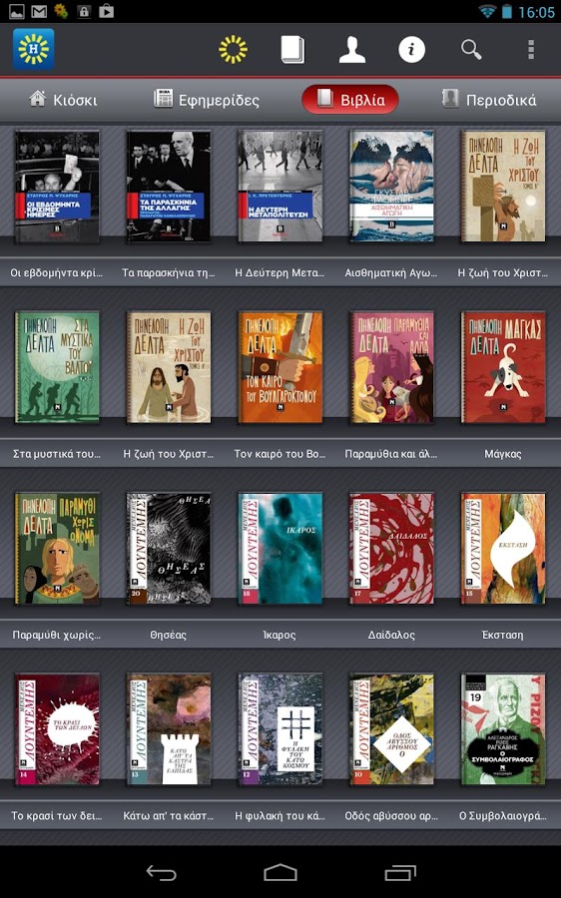Tap the Android home navigation button
The height and width of the screenshot is (898, 561).
280,873
